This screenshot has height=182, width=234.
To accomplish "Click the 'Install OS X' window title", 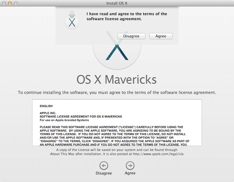I will point(117,3).
